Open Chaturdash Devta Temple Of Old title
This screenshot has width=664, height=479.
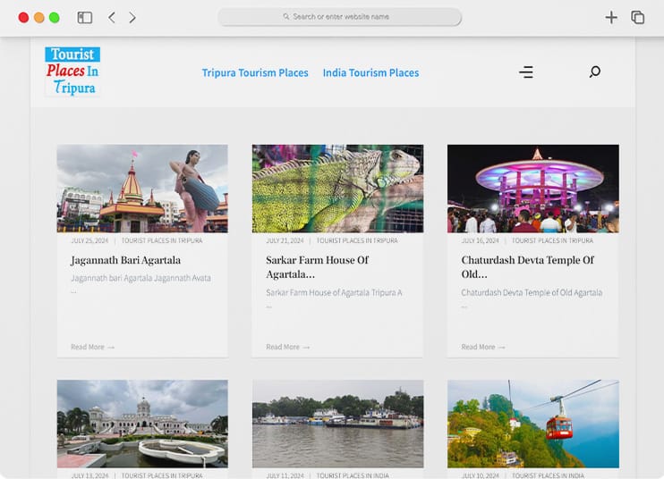tap(528, 267)
